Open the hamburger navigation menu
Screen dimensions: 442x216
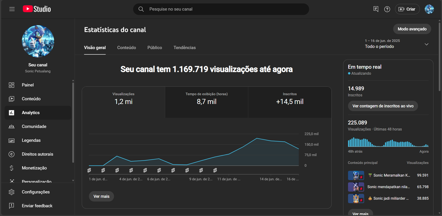12,9
